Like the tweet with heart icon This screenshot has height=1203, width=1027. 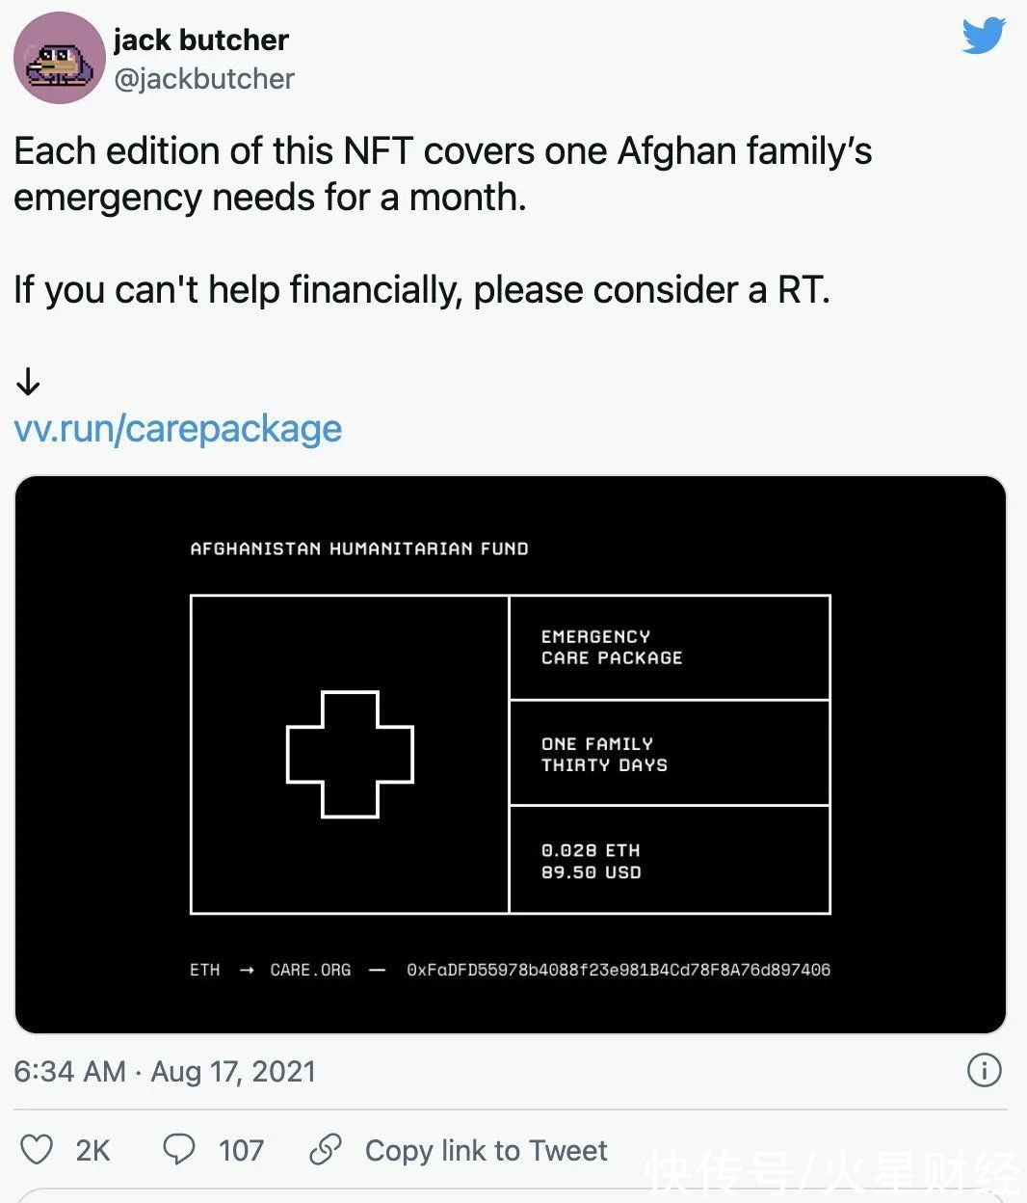pyautogui.click(x=37, y=1150)
